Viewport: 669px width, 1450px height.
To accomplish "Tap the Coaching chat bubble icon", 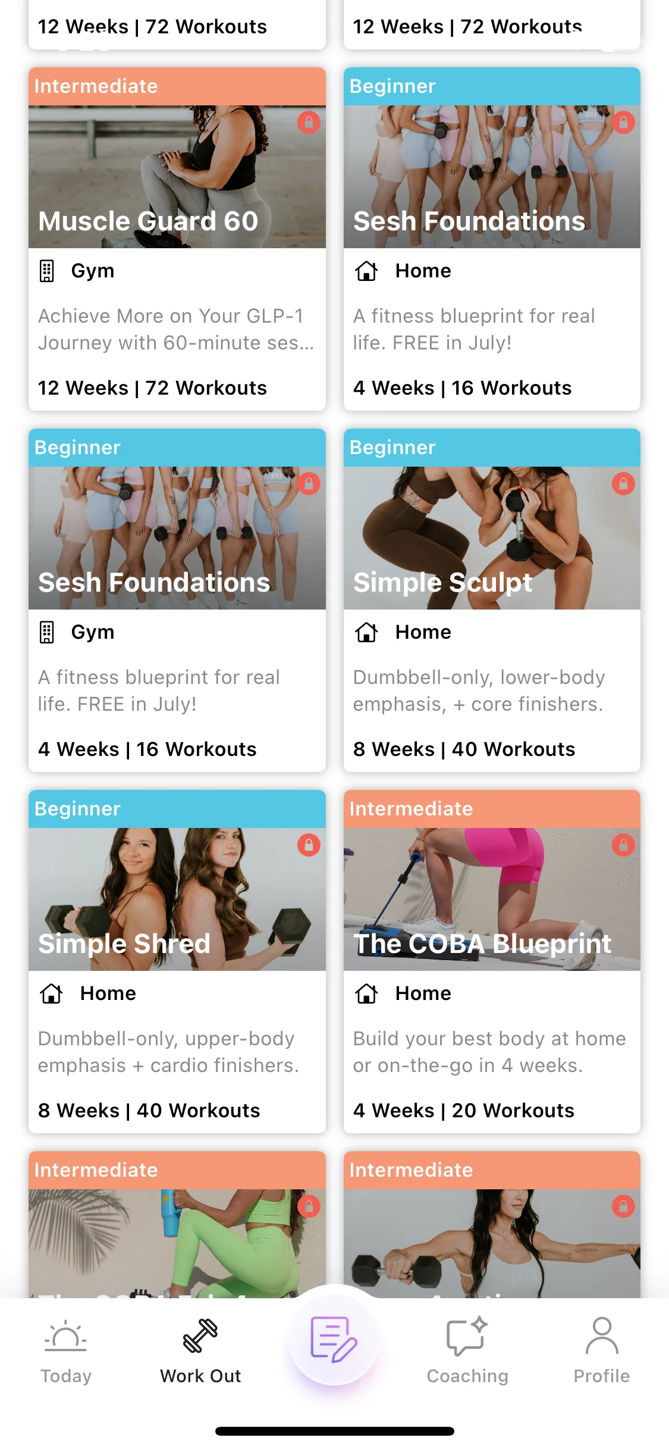I will coord(467,1336).
